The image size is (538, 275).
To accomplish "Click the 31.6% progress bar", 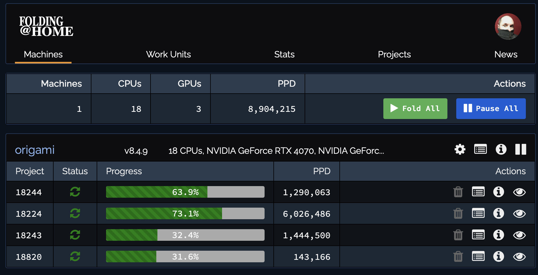I will (185, 257).
